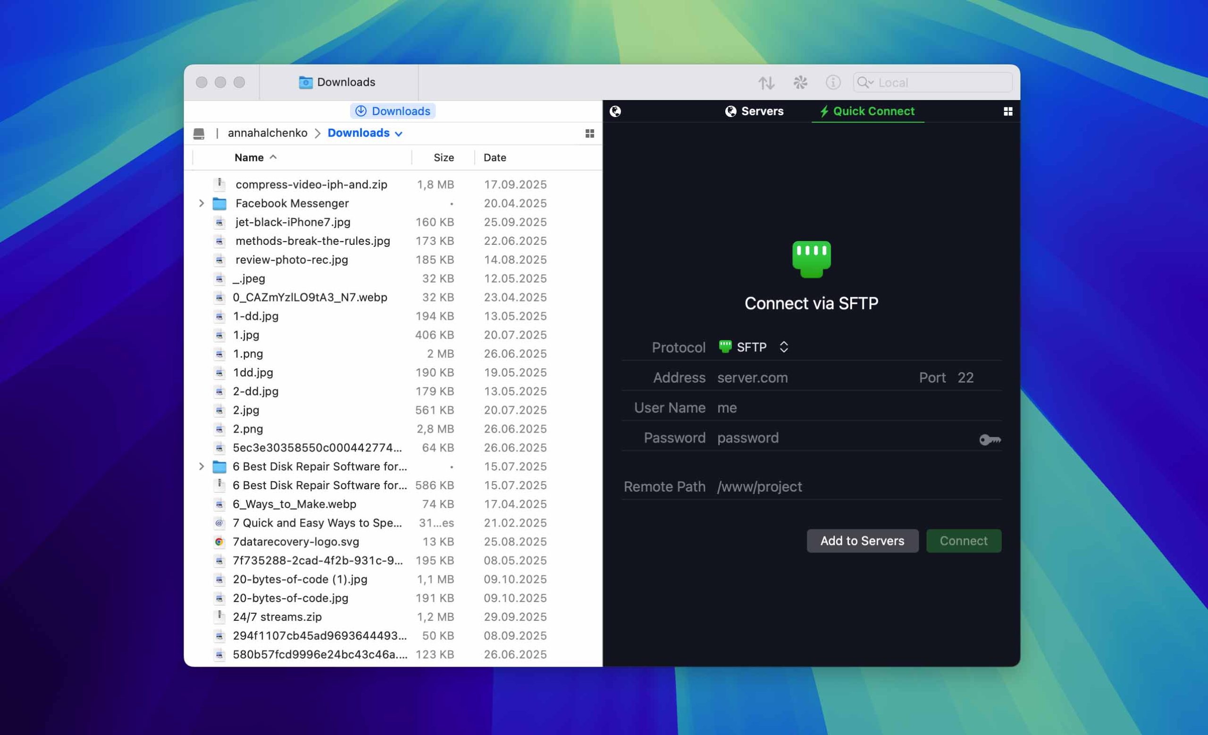Switch local pane to grid view icon
Viewport: 1208px width, 735px height.
[x=589, y=134]
